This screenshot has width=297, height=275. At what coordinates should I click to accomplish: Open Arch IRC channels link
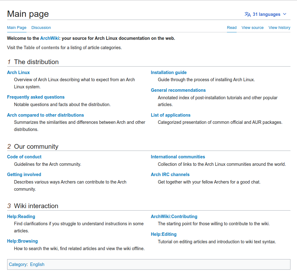pos(170,175)
